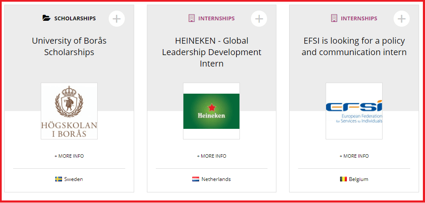Expand the EFSI intern card plus button
Viewport: 425px width, 203px height.
pos(402,19)
